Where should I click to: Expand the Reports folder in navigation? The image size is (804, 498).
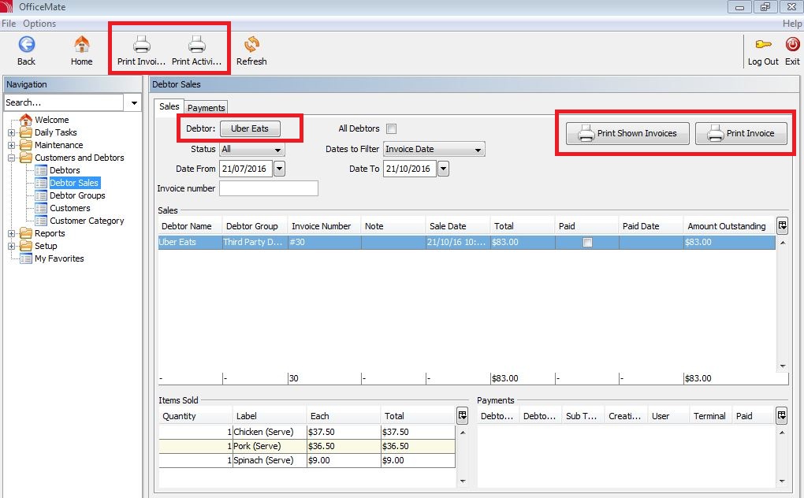coord(11,233)
